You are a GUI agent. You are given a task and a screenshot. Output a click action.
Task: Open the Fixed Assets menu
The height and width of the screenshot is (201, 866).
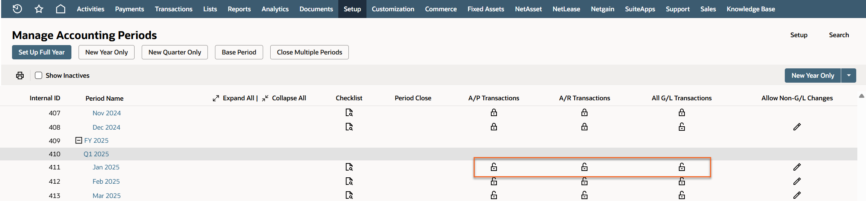486,9
